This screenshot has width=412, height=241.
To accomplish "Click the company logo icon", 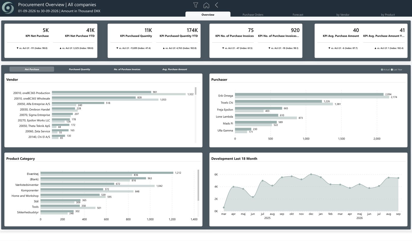I will tap(8, 8).
